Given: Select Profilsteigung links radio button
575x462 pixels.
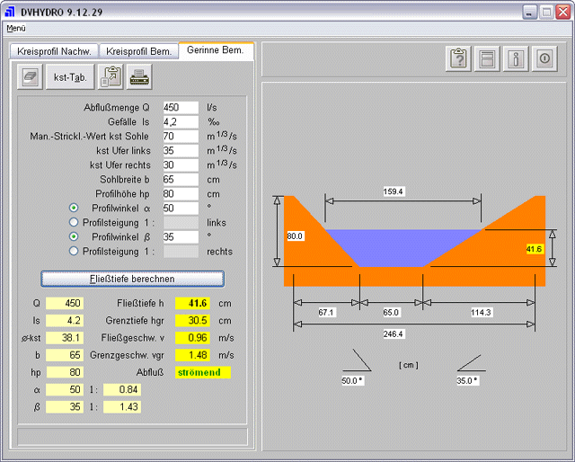Looking at the screenshot, I should click(74, 222).
